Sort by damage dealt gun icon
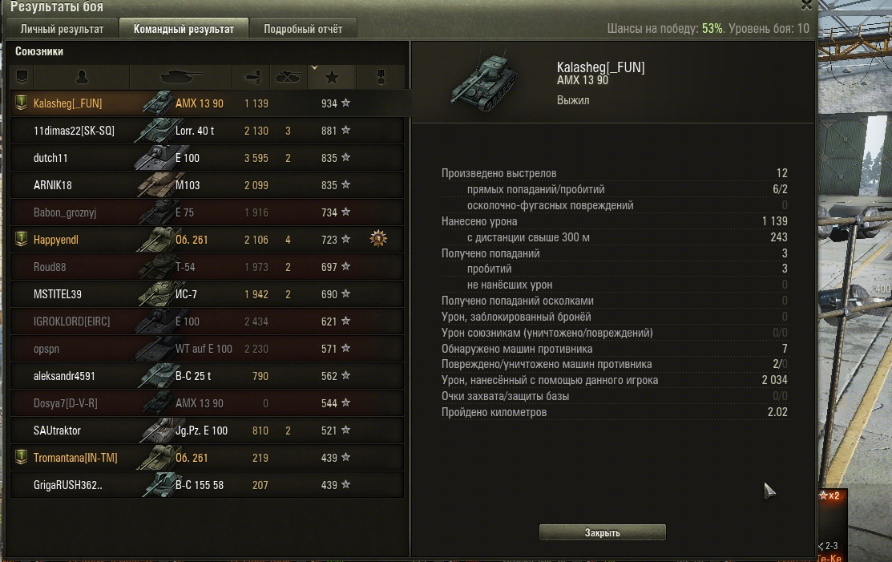Image resolution: width=892 pixels, height=562 pixels. [251, 77]
